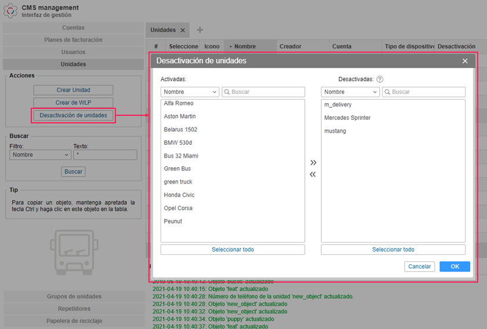Open Grupos de unidades section
Screen dimensions: 487x329
click(x=73, y=297)
